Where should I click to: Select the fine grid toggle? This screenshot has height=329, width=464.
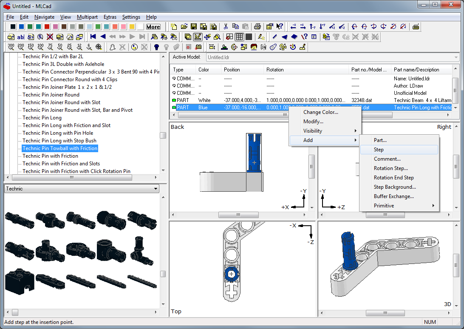point(249,37)
